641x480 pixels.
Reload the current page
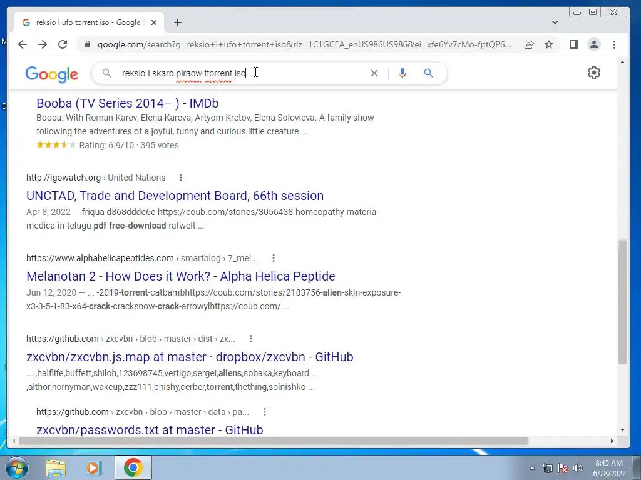point(63,44)
